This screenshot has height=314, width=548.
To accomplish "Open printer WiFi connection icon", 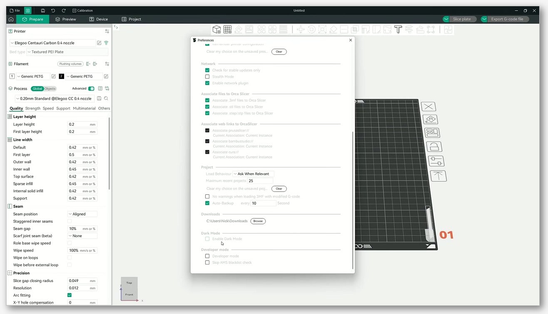I will click(x=106, y=43).
